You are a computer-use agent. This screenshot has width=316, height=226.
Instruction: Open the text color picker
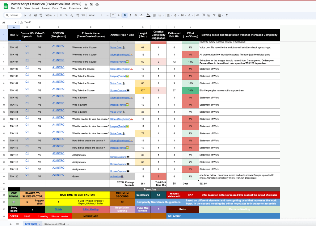click(x=141, y=15)
